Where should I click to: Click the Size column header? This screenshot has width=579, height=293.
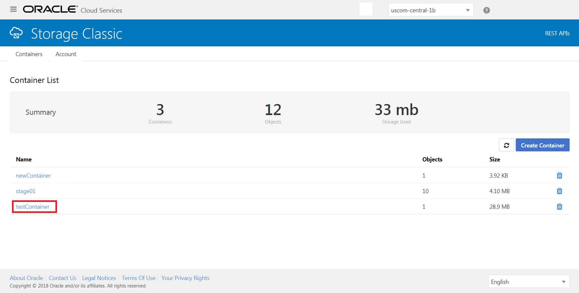coord(495,159)
